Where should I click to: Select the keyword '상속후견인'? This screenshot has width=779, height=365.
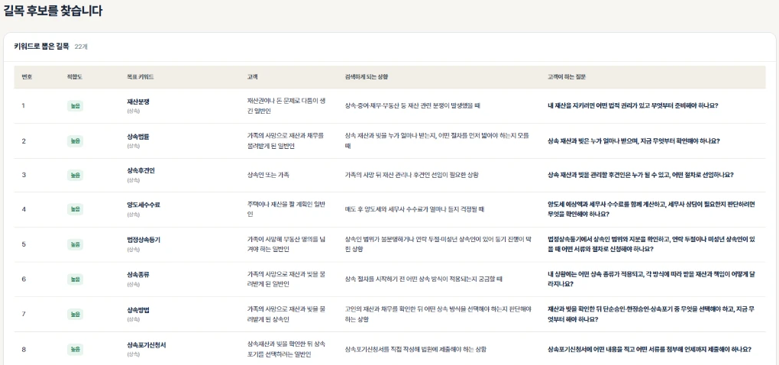pos(141,170)
